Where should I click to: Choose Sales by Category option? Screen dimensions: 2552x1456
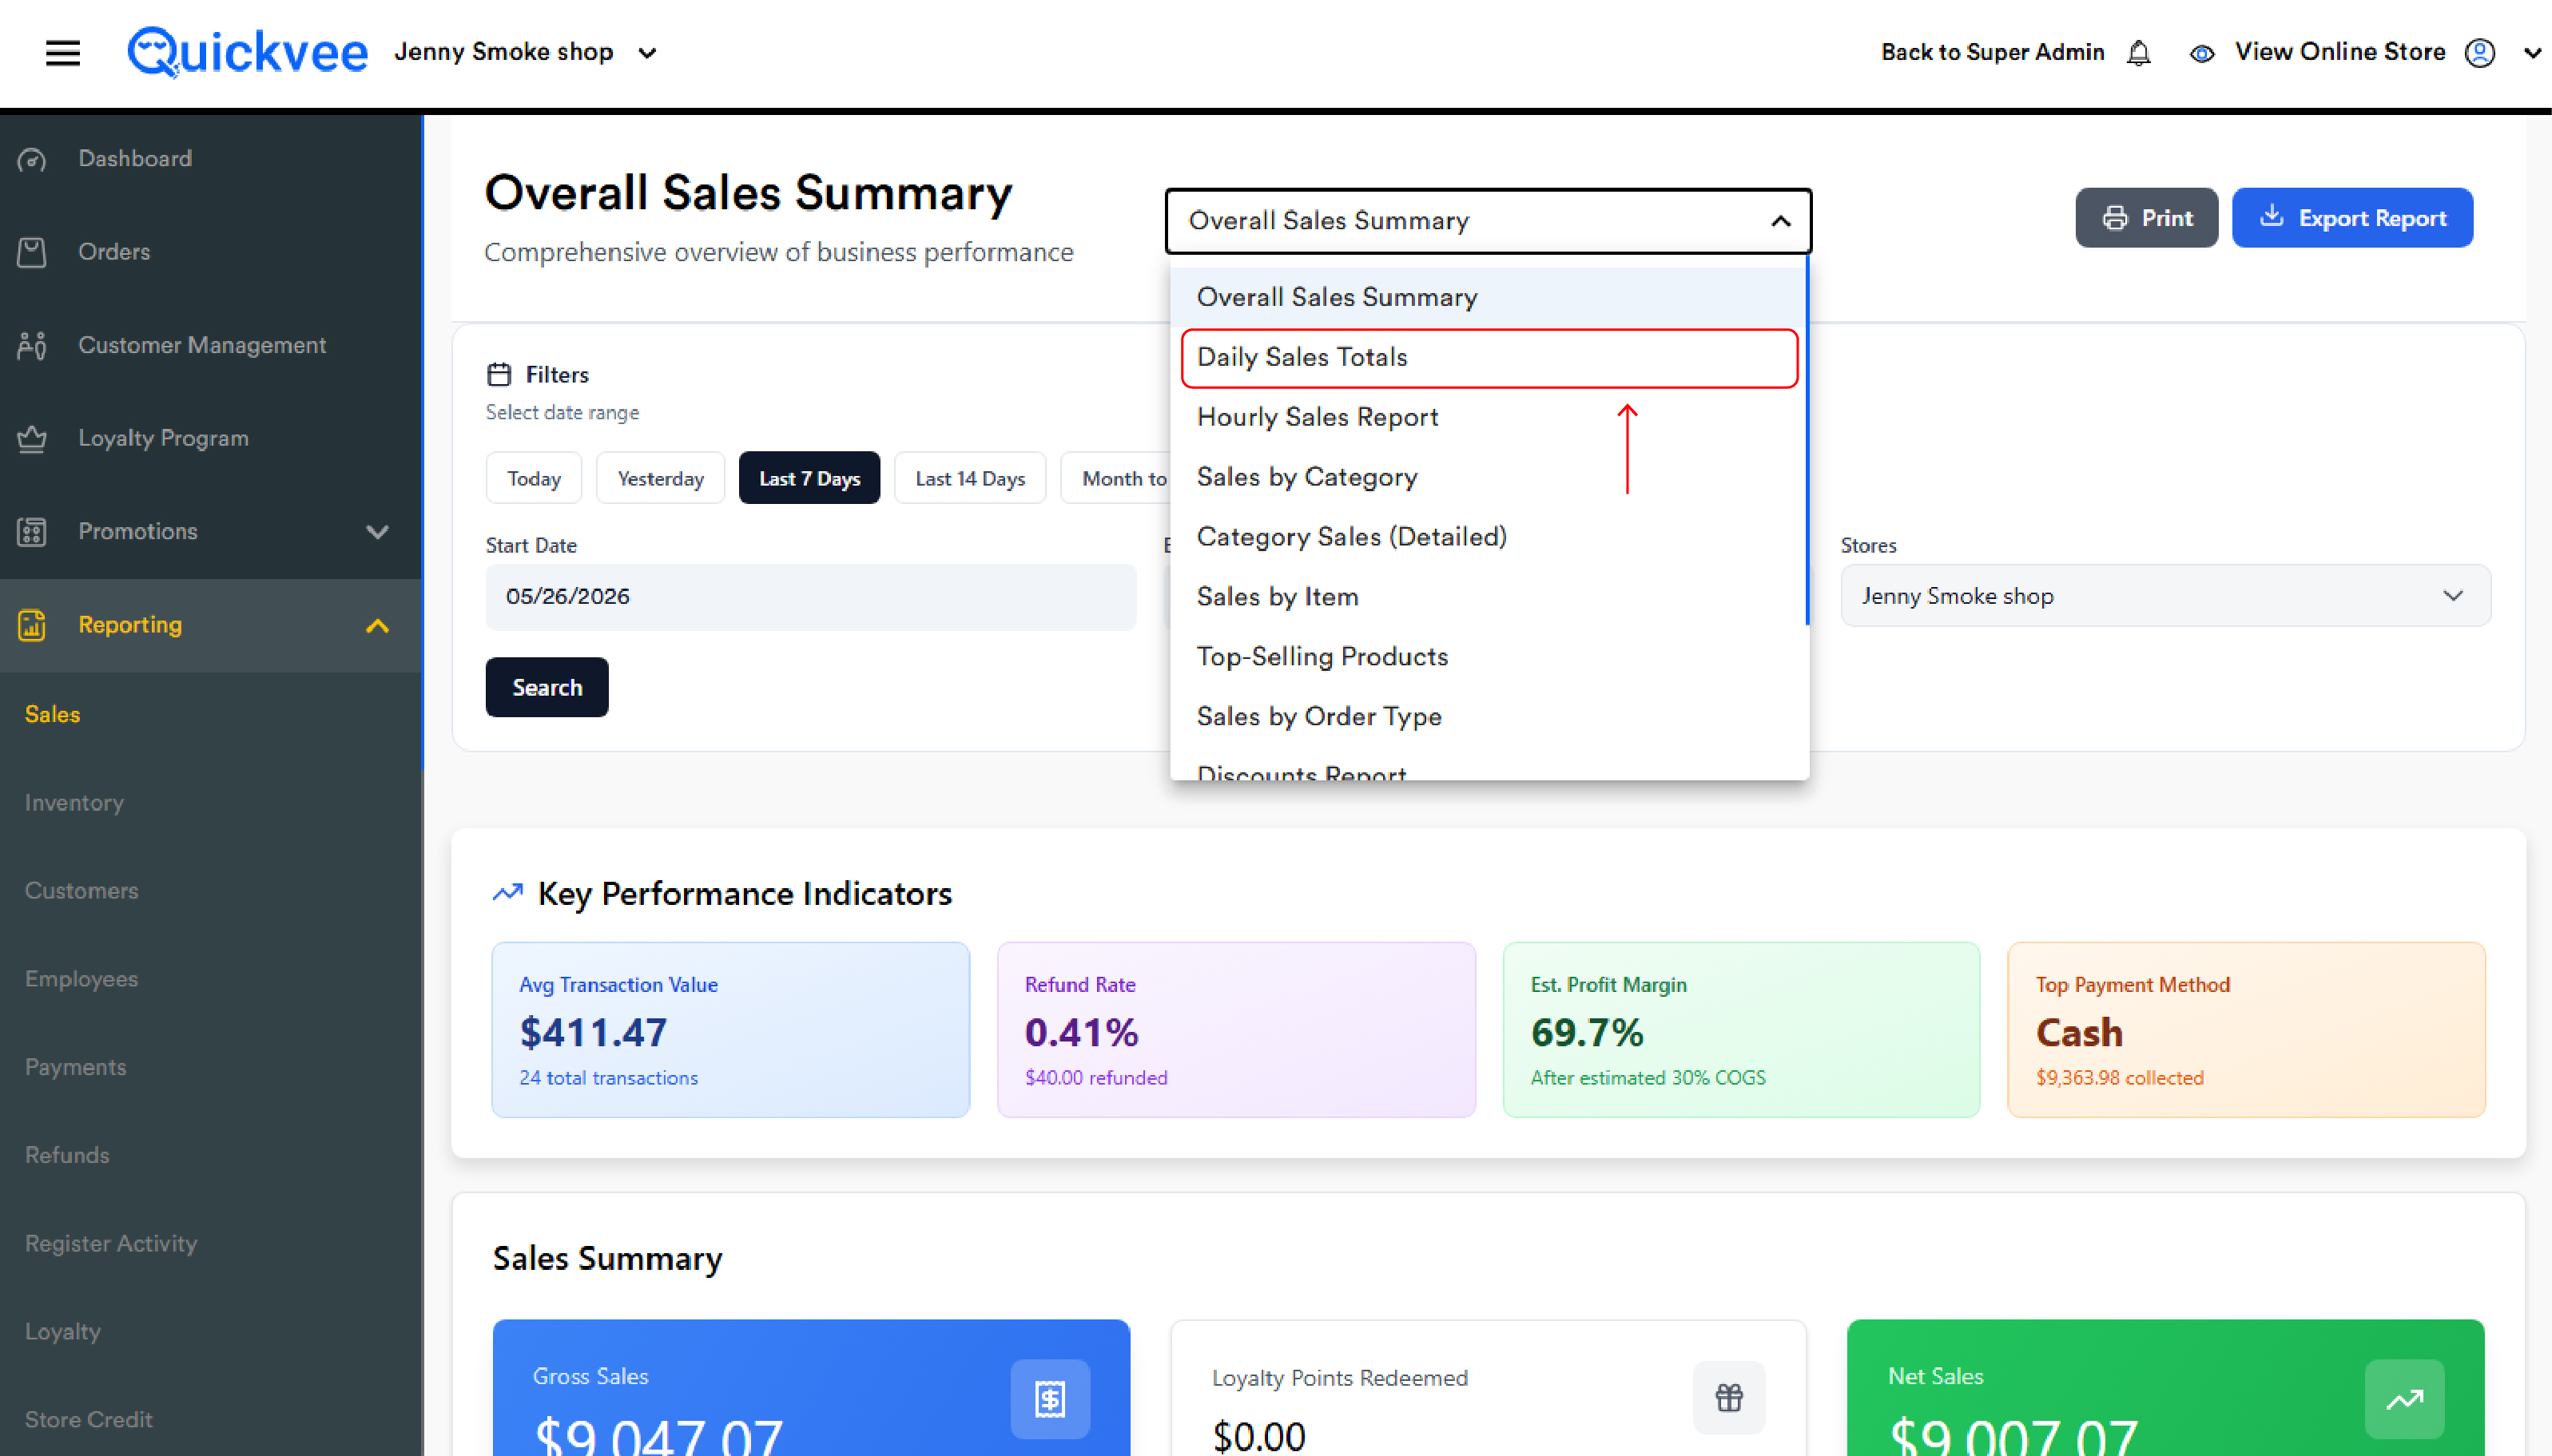click(1489, 477)
